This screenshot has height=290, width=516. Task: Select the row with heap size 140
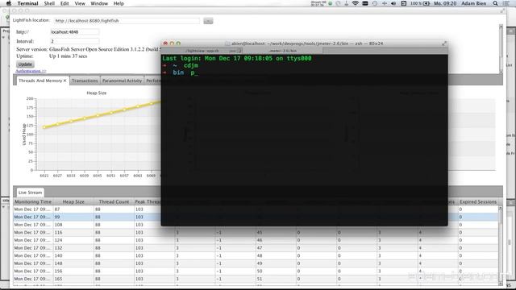coord(256,256)
